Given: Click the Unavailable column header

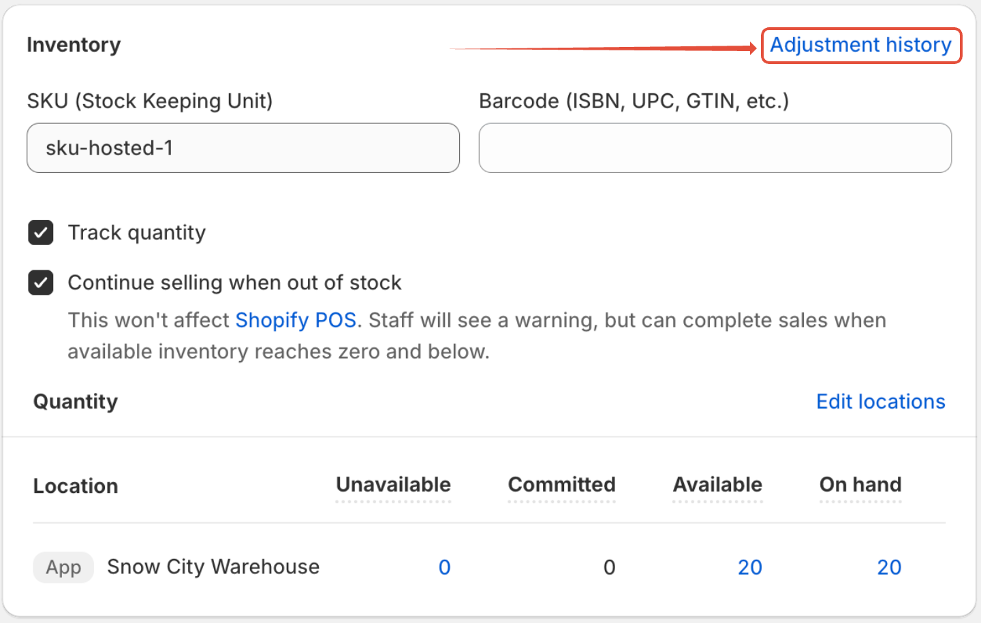Looking at the screenshot, I should [x=393, y=485].
